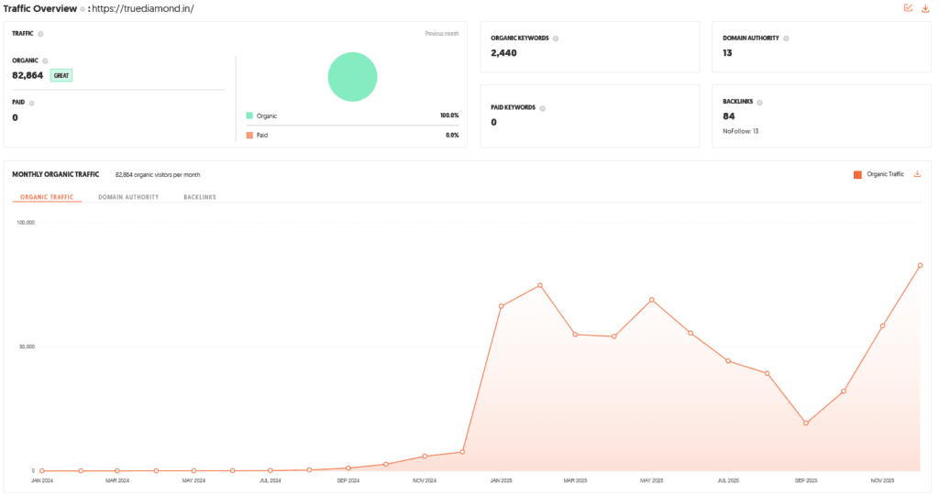Click the NoFollow: 13 text
Image resolution: width=939 pixels, height=495 pixels.
(741, 131)
